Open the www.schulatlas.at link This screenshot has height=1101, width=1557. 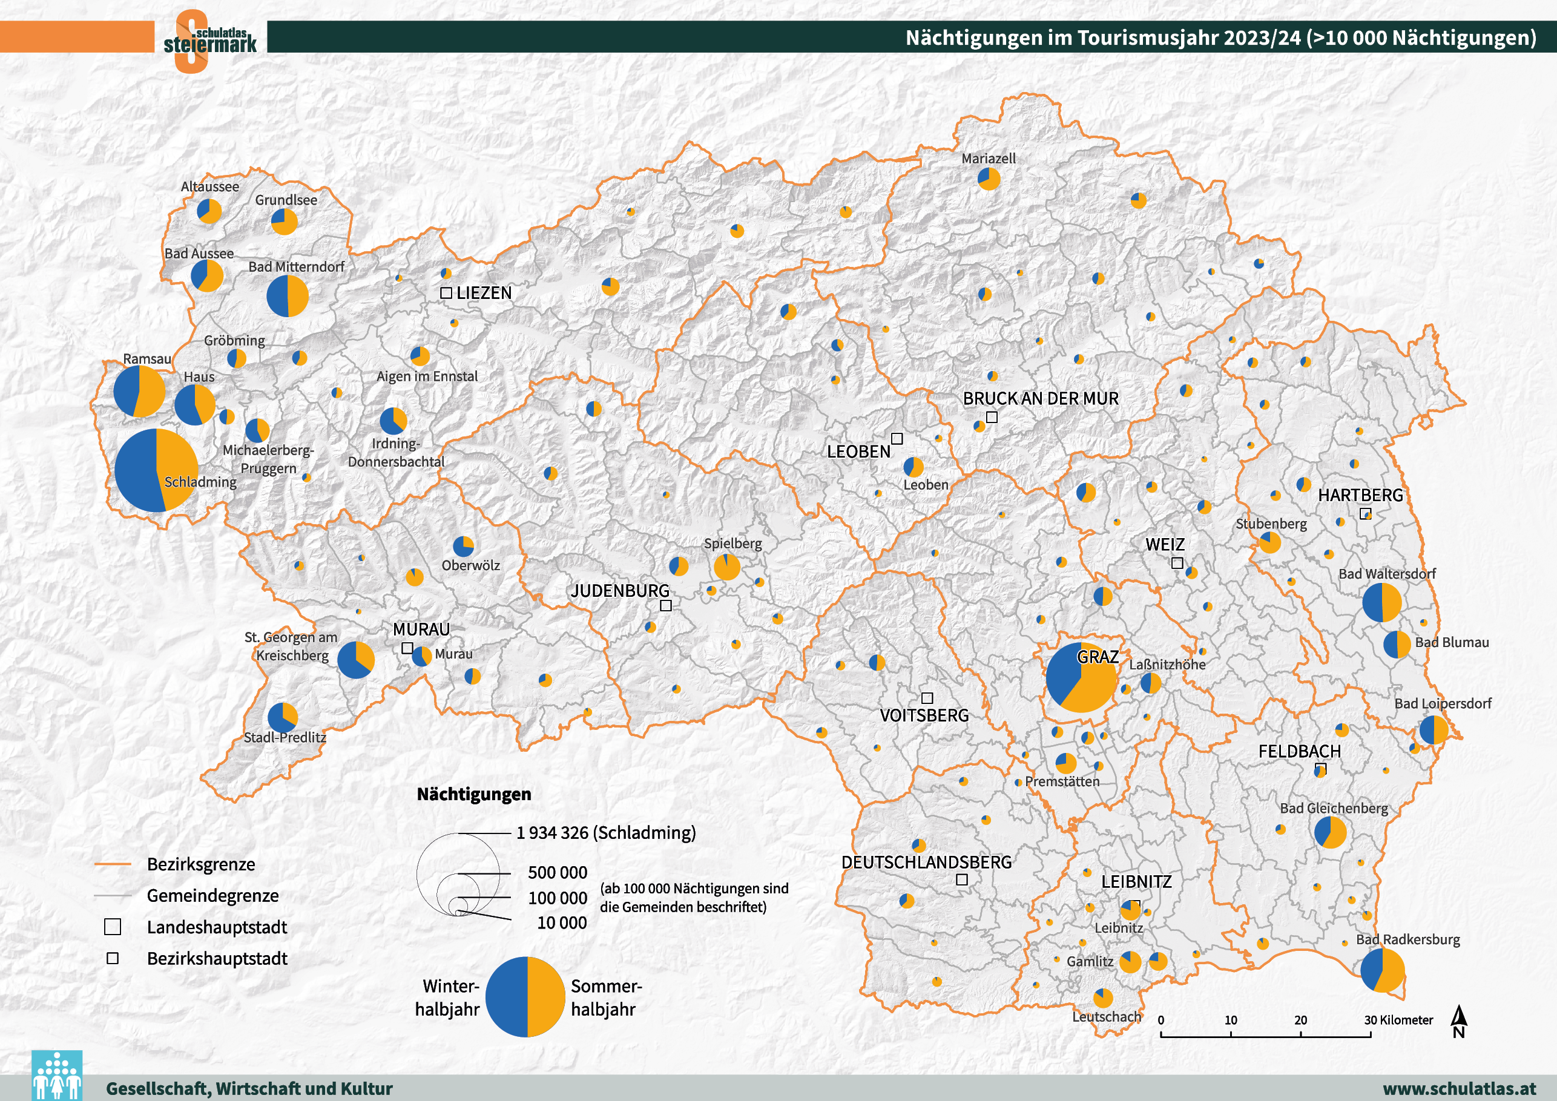(1460, 1089)
